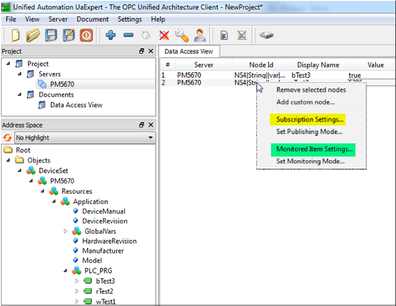The width and height of the screenshot is (396, 306).
Task: Collapse the DeviceSet node
Action: [x=19, y=171]
